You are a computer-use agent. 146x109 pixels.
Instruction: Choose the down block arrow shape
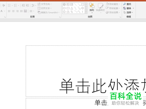[x=64, y=12]
